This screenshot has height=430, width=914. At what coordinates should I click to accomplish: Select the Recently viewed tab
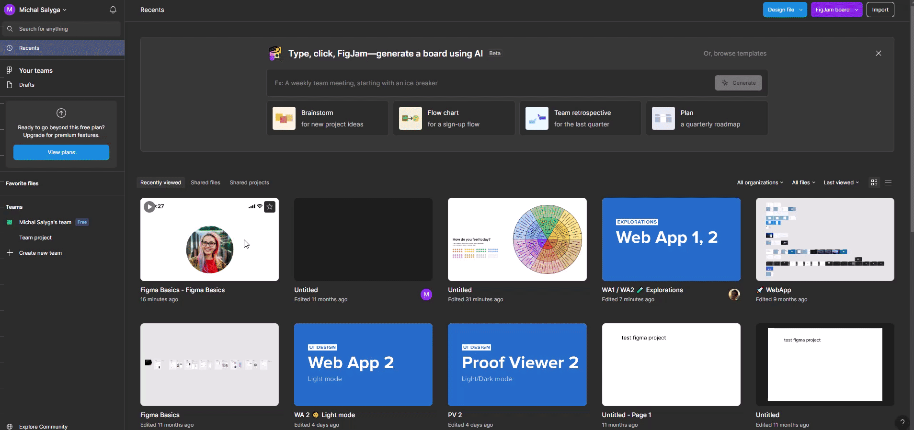(160, 182)
